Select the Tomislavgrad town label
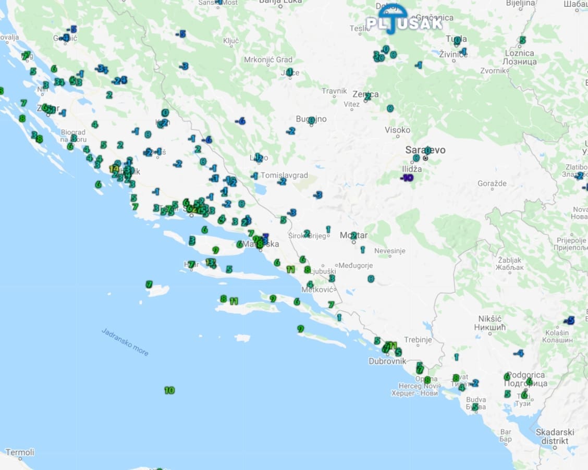588x470 pixels. click(x=284, y=175)
